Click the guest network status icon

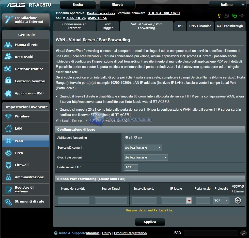[x=227, y=16]
